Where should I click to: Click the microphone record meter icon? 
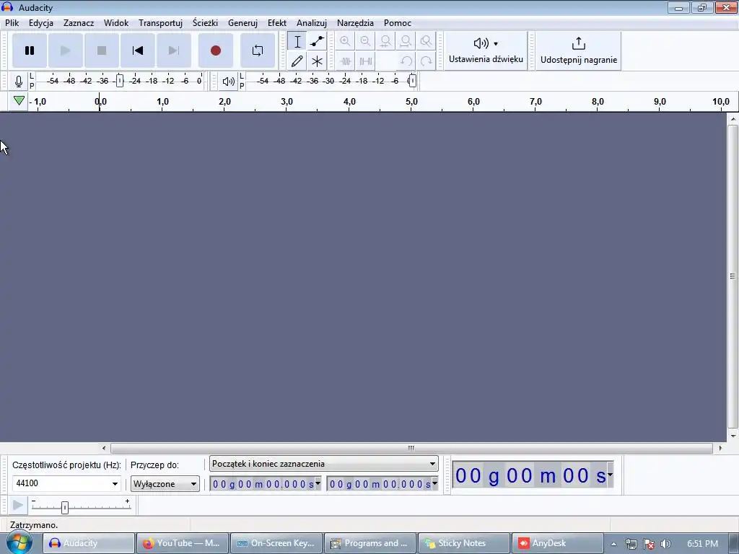coord(18,82)
